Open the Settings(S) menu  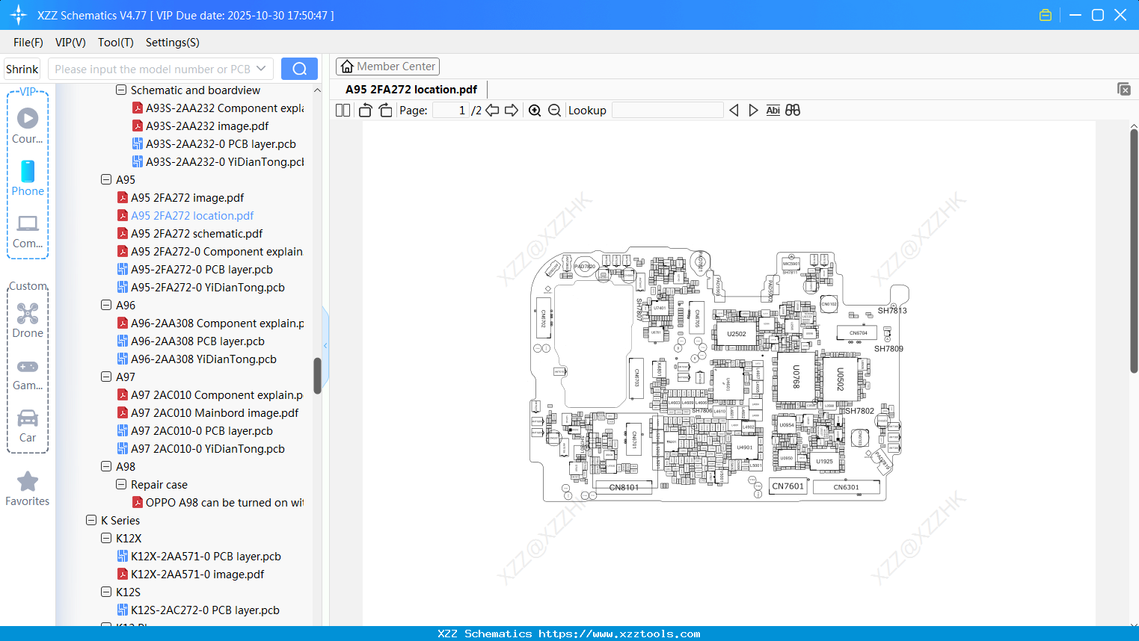pyautogui.click(x=172, y=43)
